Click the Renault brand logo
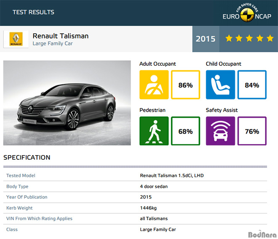 tap(16, 39)
